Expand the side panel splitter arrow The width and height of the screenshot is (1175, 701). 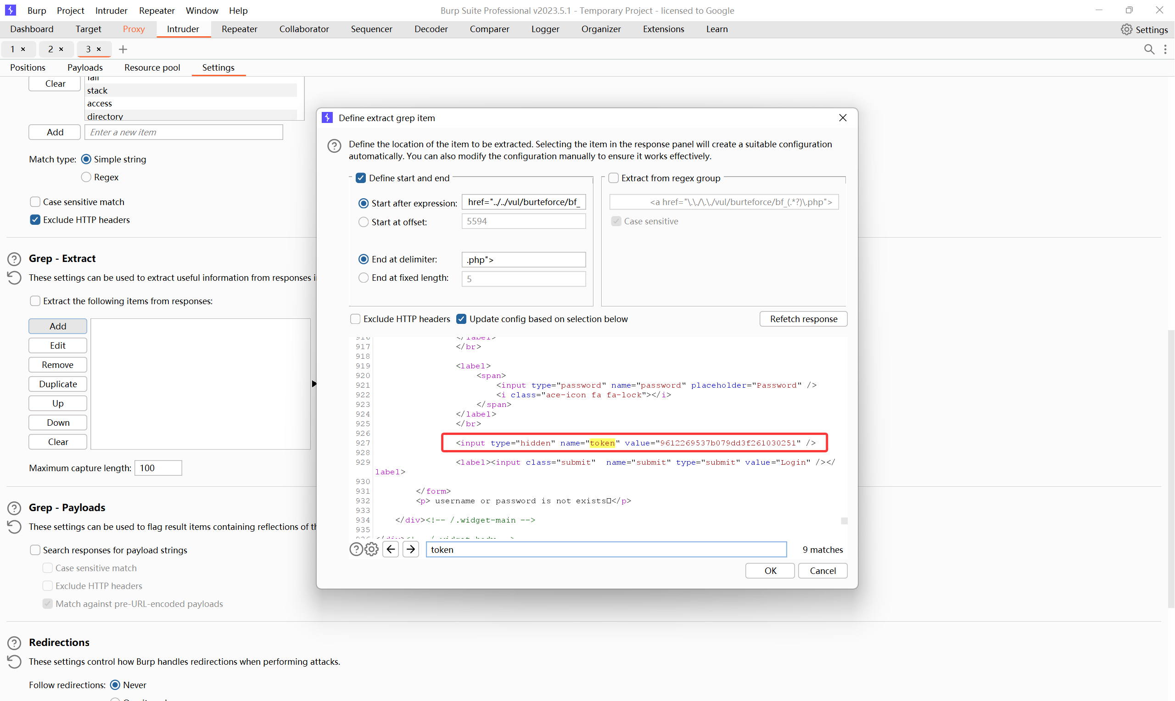click(x=313, y=384)
